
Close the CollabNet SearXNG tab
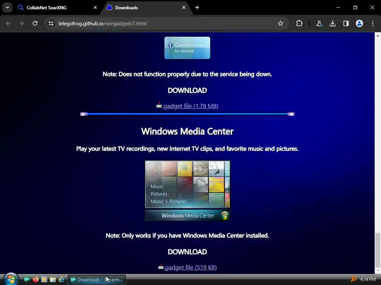click(95, 7)
